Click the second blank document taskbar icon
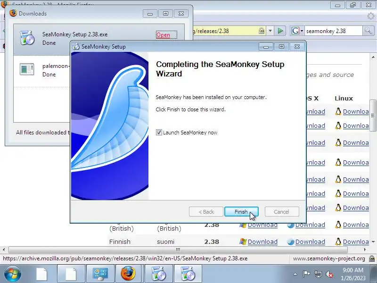 click(71, 274)
